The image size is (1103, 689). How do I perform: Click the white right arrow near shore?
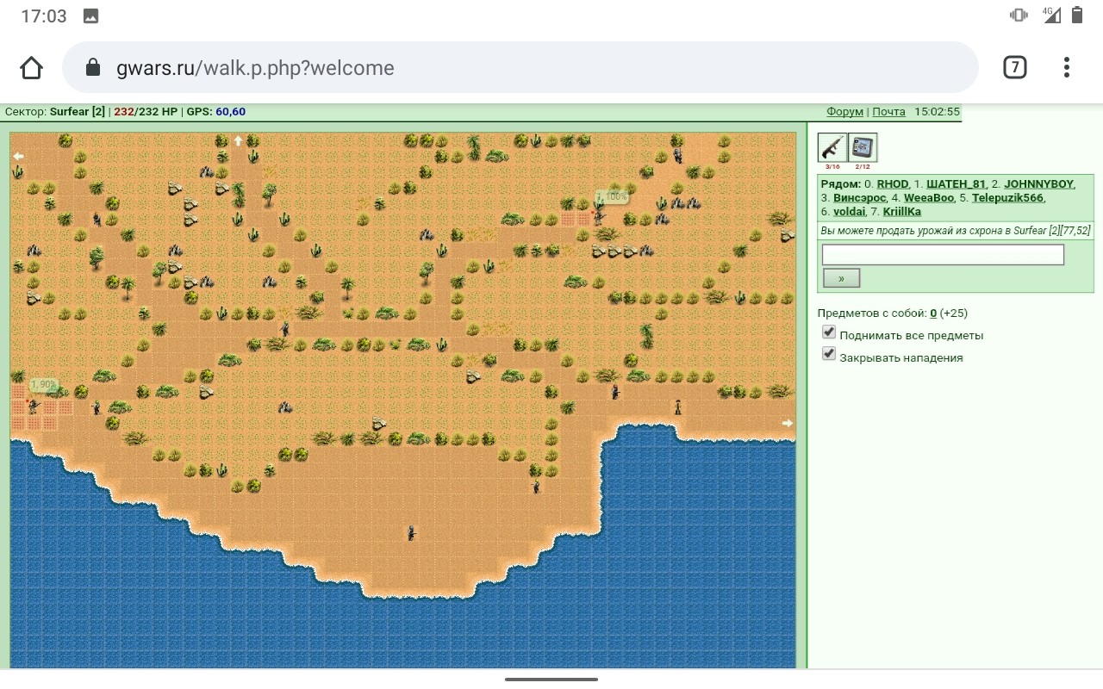tap(787, 423)
